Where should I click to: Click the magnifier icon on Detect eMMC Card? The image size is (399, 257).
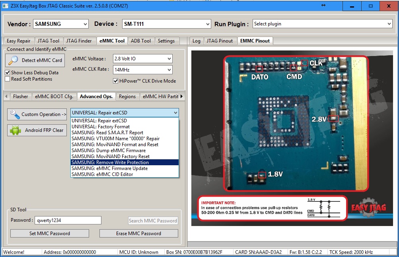[13, 60]
